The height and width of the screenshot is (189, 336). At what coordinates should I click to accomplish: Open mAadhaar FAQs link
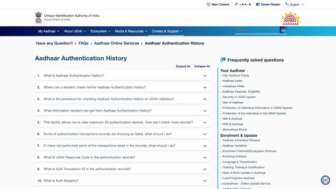(233, 86)
